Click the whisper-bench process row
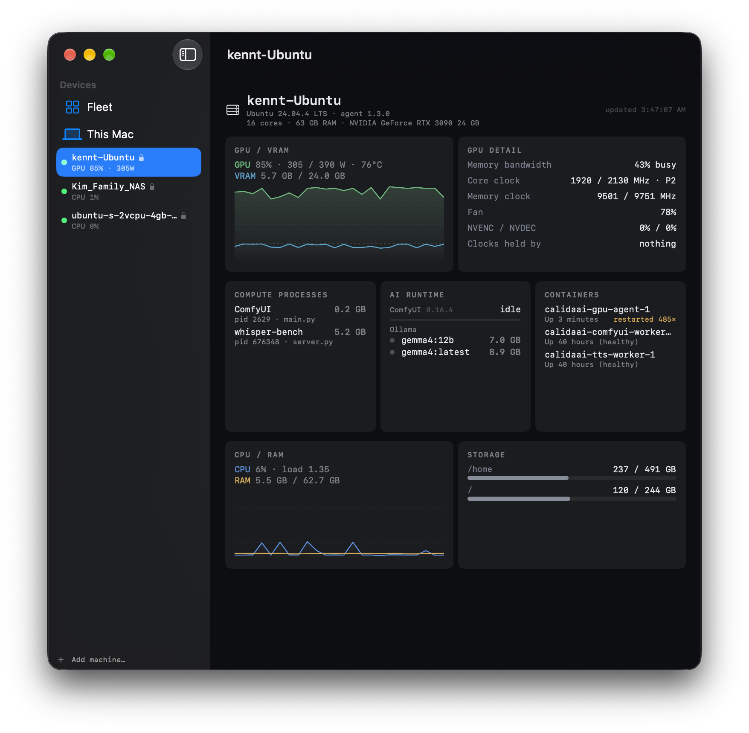This screenshot has height=733, width=749. pos(300,336)
